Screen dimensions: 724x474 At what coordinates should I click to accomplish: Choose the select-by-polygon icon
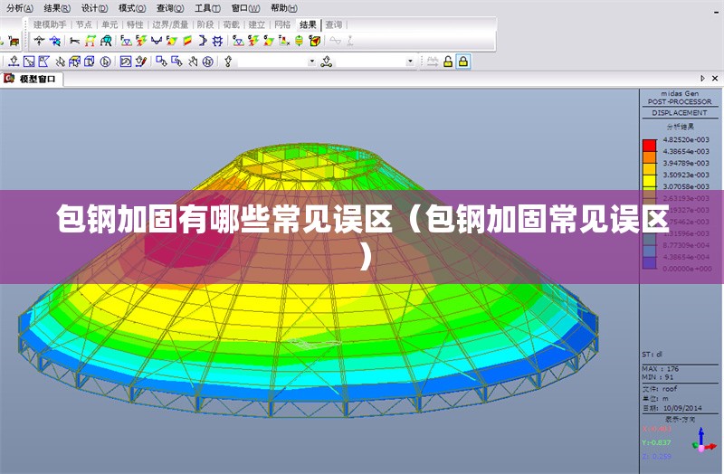pos(44,62)
